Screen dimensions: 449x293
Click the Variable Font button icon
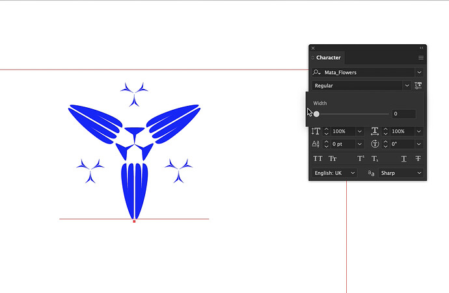pyautogui.click(x=418, y=86)
